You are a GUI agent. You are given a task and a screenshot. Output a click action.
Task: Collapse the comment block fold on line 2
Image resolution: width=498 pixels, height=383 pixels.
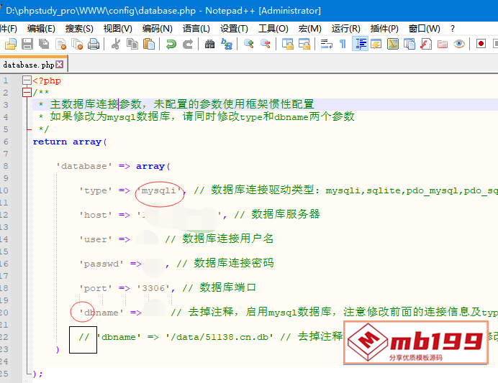pos(27,92)
